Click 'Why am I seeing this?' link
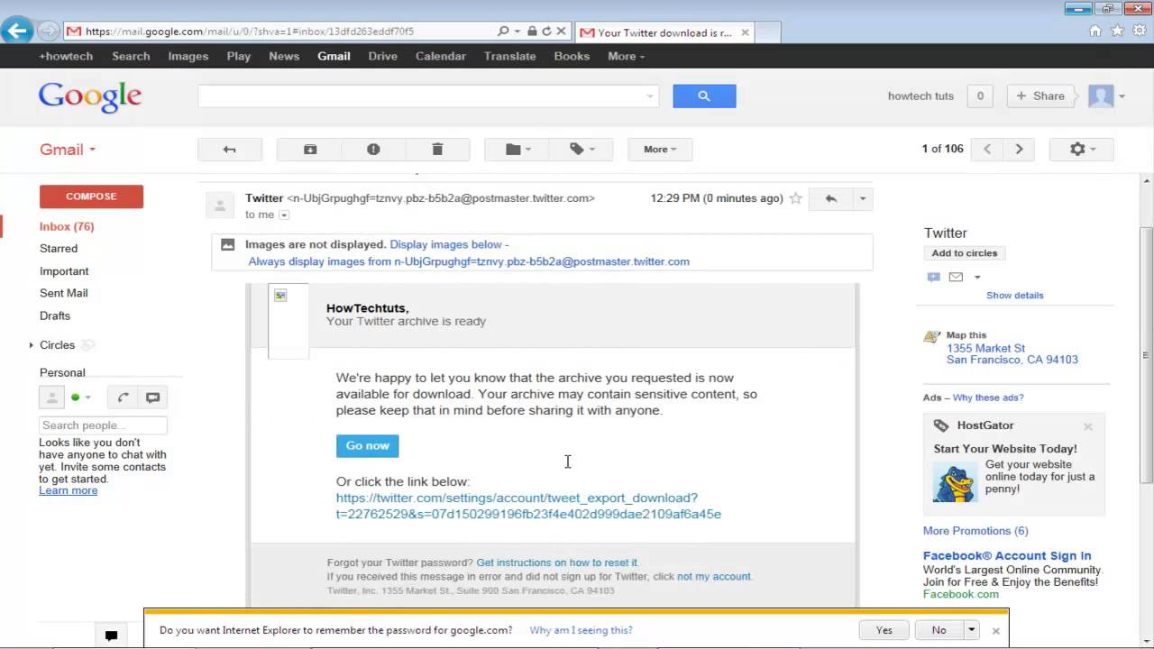 pyautogui.click(x=581, y=630)
